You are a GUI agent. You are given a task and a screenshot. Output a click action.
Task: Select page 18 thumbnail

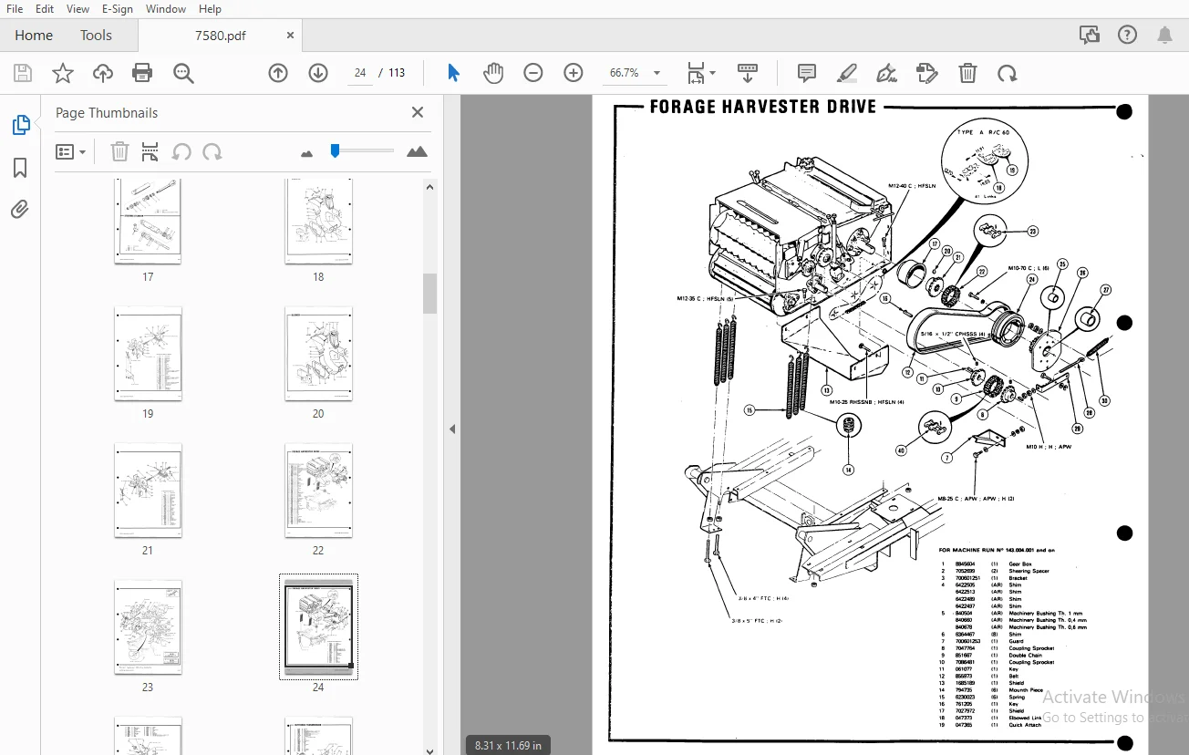point(318,221)
